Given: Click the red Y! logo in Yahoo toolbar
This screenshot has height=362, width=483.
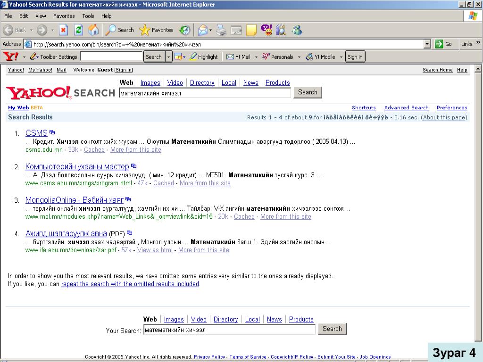Looking at the screenshot, I should 11,57.
